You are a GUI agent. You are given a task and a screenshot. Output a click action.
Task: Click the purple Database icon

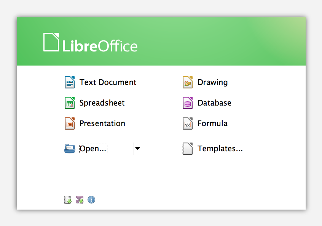[x=188, y=103]
